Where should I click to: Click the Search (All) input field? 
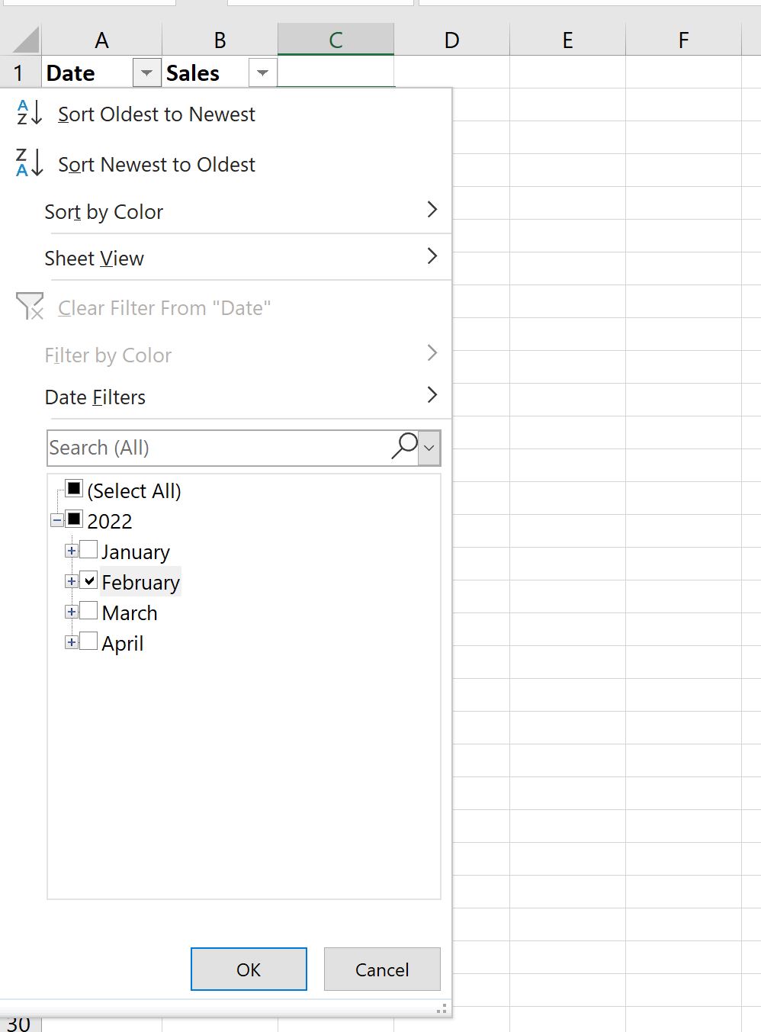click(x=217, y=448)
